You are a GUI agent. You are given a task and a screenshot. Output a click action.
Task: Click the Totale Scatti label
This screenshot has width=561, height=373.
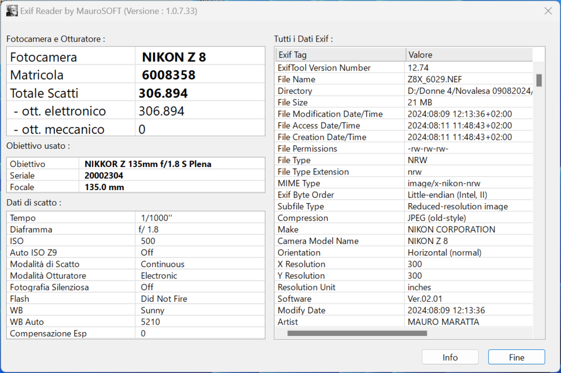[44, 93]
